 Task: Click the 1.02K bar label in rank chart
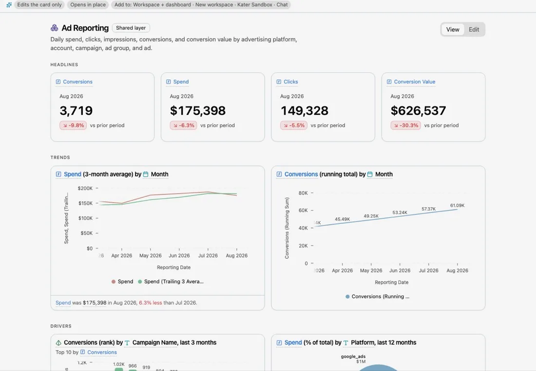118,365
